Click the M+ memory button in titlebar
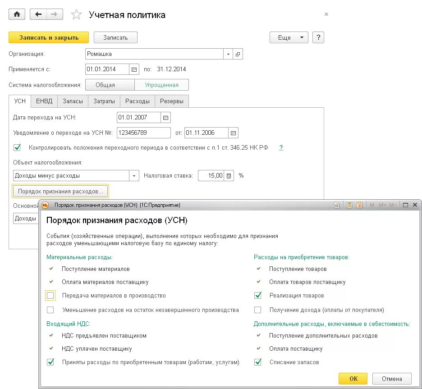The width and height of the screenshot is (422, 389). click(x=382, y=205)
